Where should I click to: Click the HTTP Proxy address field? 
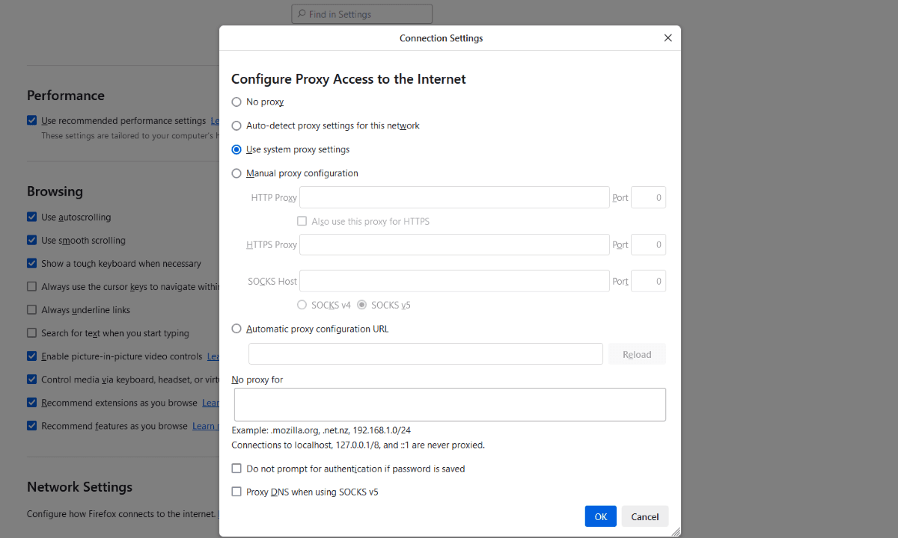(454, 197)
